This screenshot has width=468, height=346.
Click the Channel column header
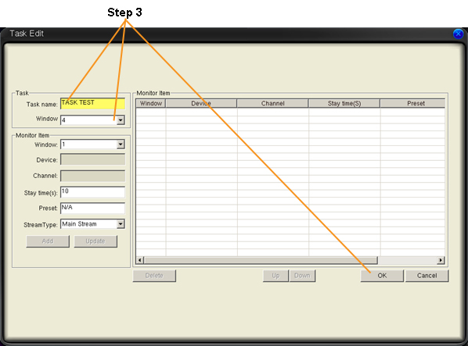(x=272, y=103)
